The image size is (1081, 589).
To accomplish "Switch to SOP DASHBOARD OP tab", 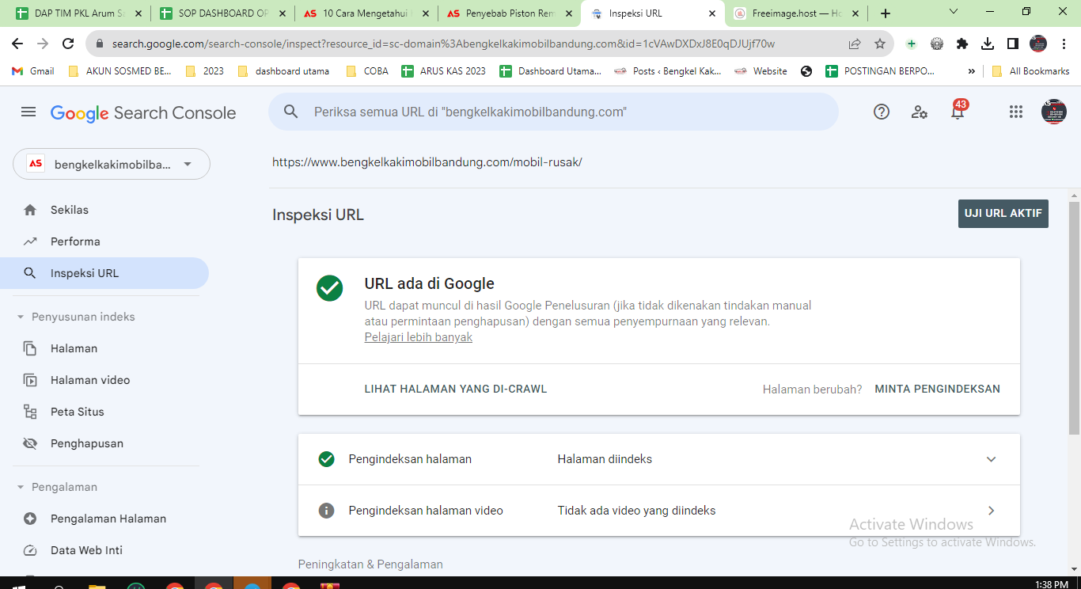I will (x=222, y=13).
